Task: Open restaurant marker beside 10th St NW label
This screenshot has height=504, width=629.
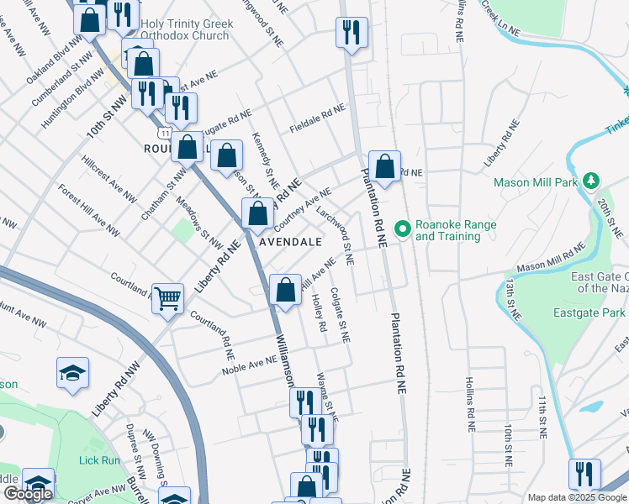Action: [147, 94]
